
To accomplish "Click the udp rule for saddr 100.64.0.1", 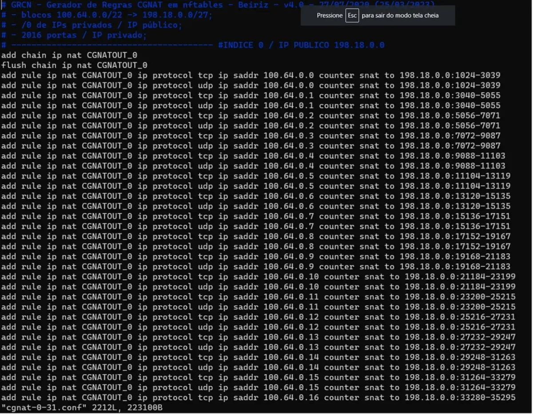I will [x=251, y=106].
